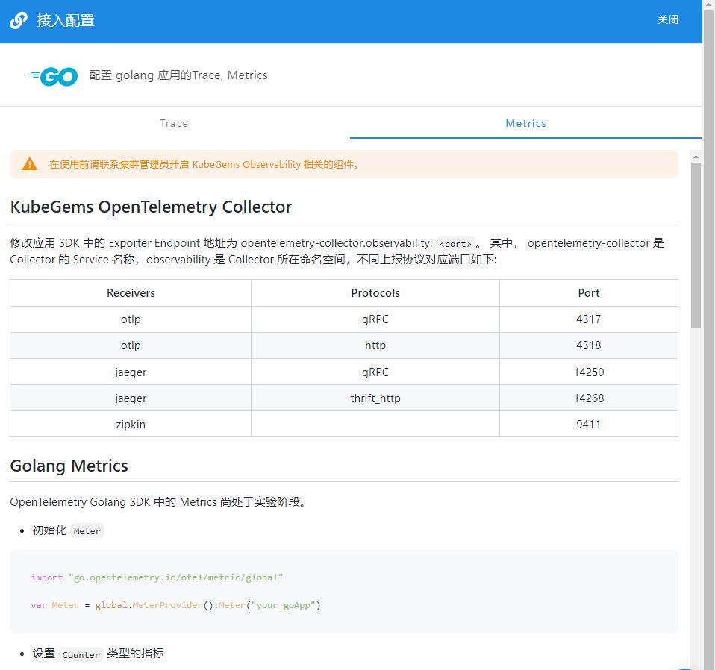Click the http protocol cell
The image size is (715, 670).
pos(375,345)
